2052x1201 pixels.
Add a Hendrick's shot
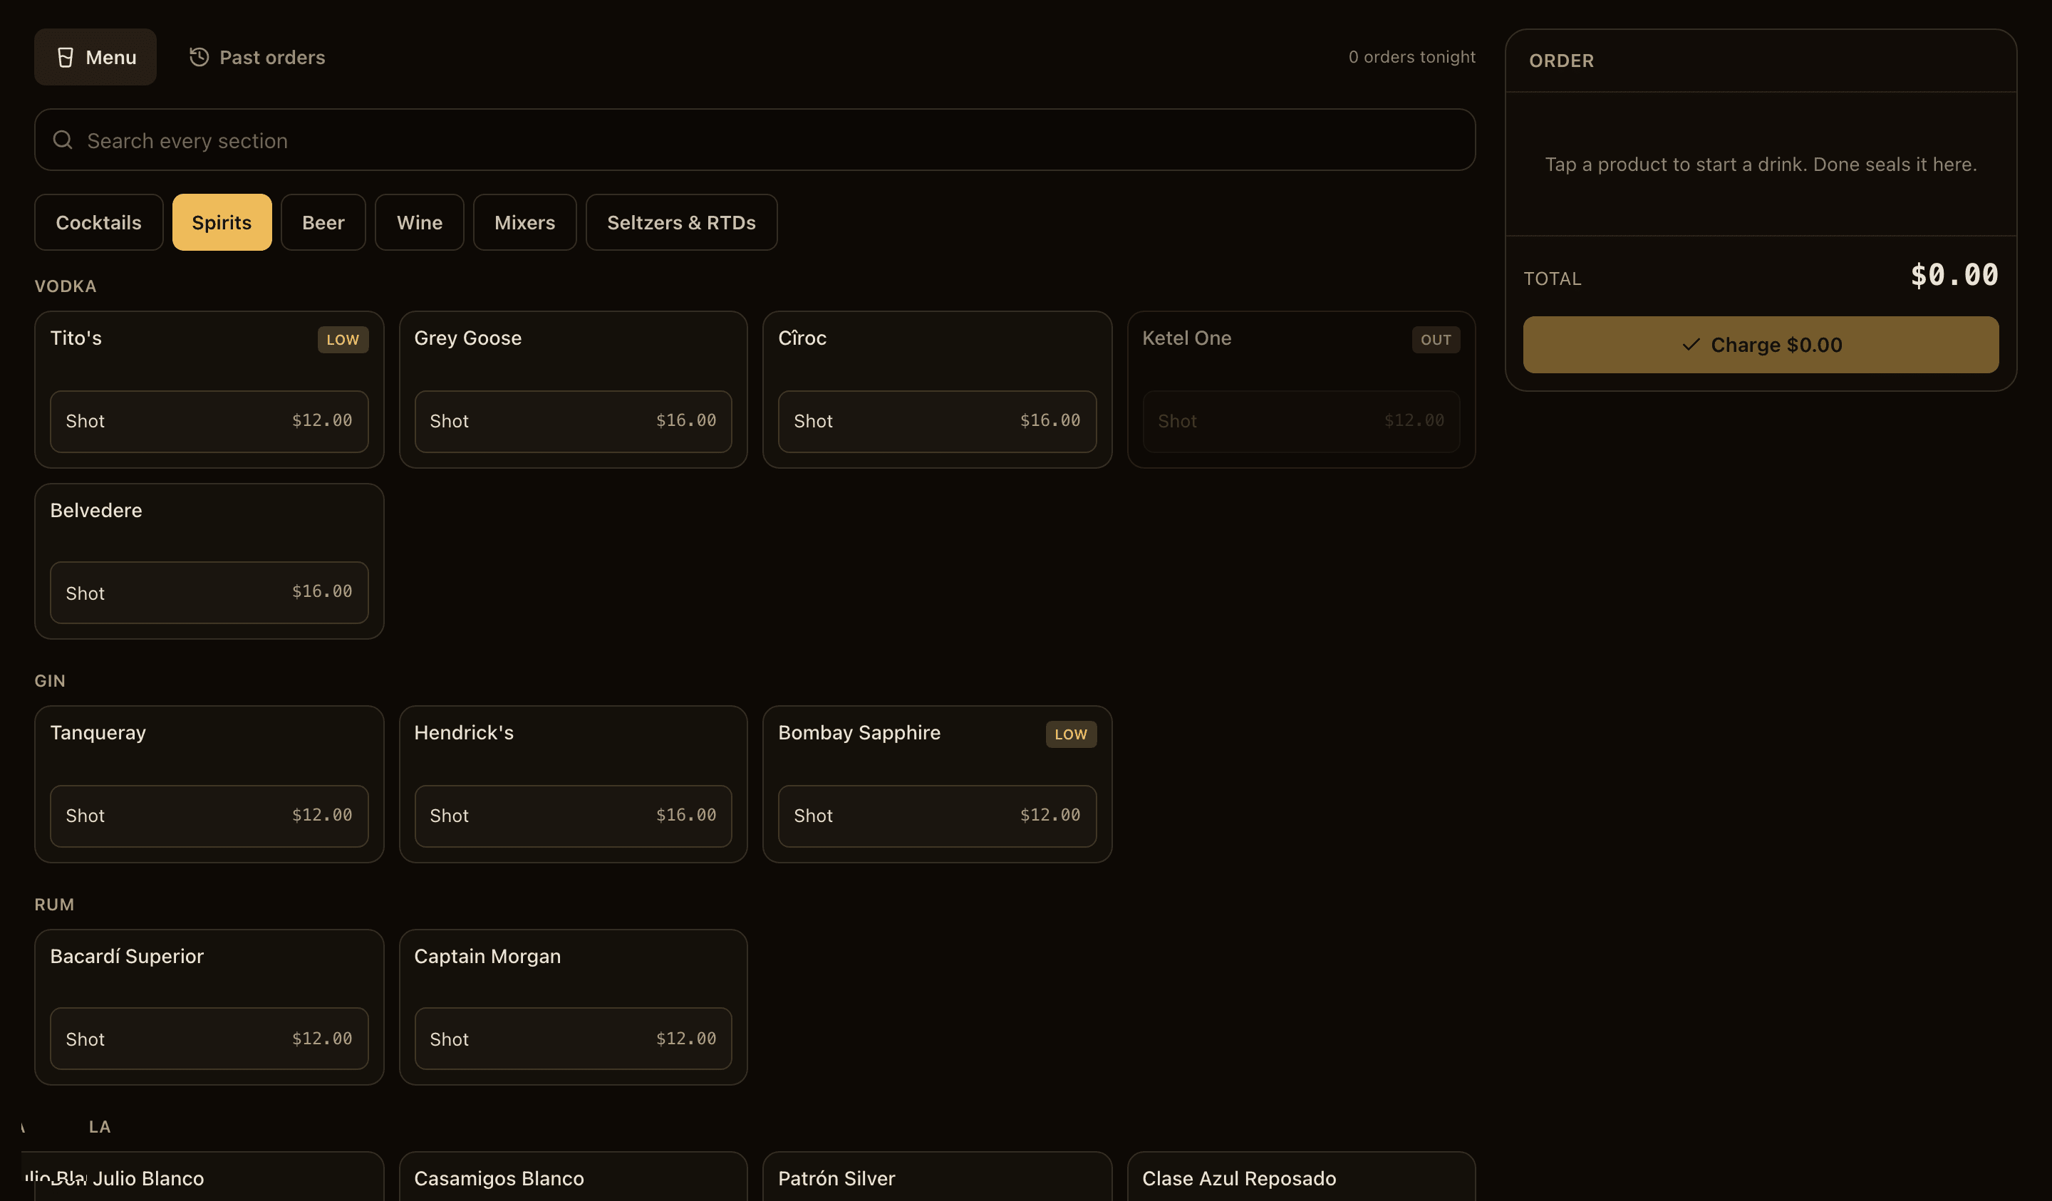point(574,816)
